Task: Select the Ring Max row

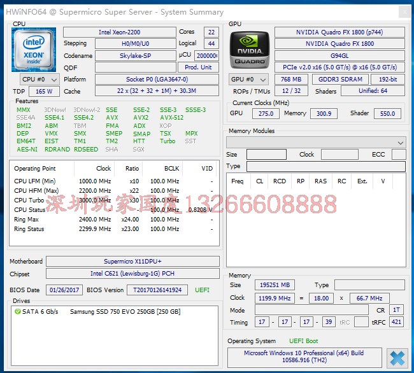Action: click(x=114, y=220)
